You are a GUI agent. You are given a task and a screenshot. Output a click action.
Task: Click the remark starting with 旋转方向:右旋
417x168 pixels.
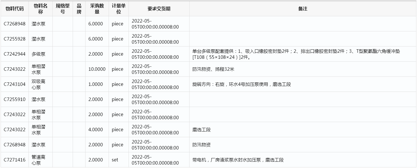tap(242, 84)
